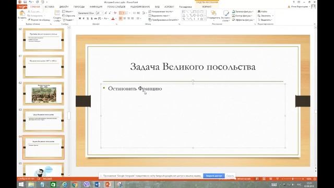
Task: Clear all formatting icon in Font group
Action: click(115, 13)
